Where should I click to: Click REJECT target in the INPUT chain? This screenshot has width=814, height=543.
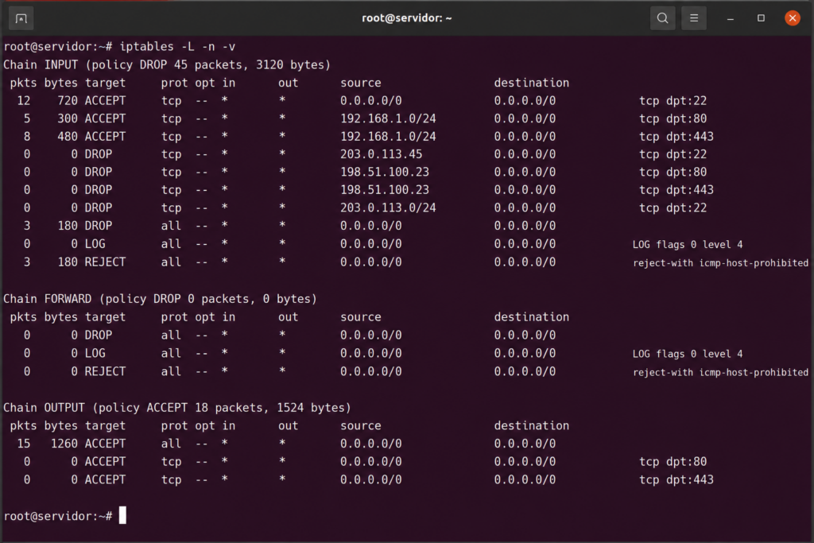106,262
